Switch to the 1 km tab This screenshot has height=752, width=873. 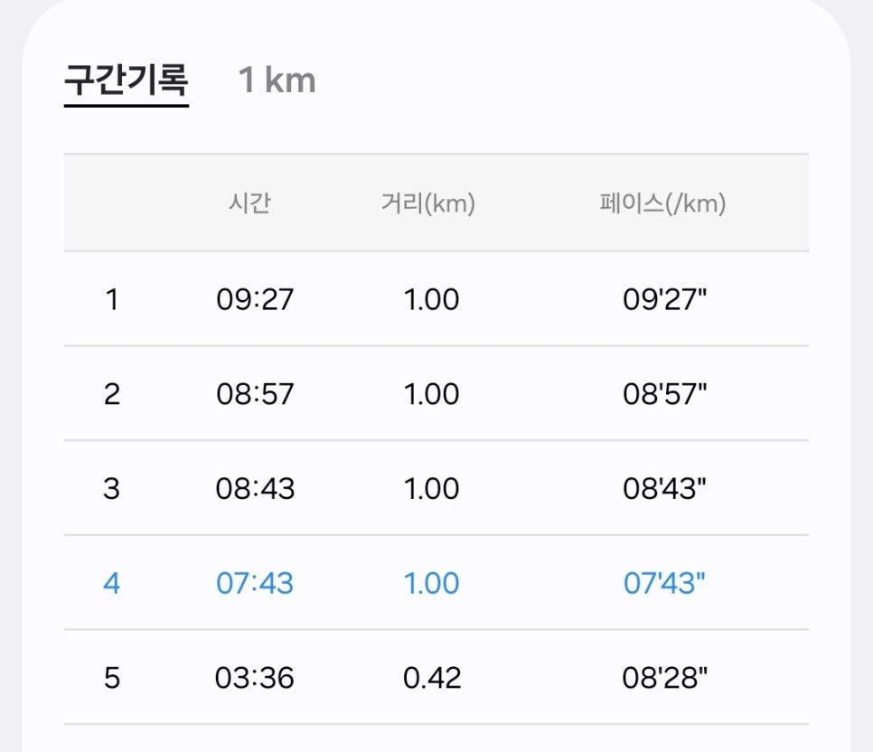[277, 80]
